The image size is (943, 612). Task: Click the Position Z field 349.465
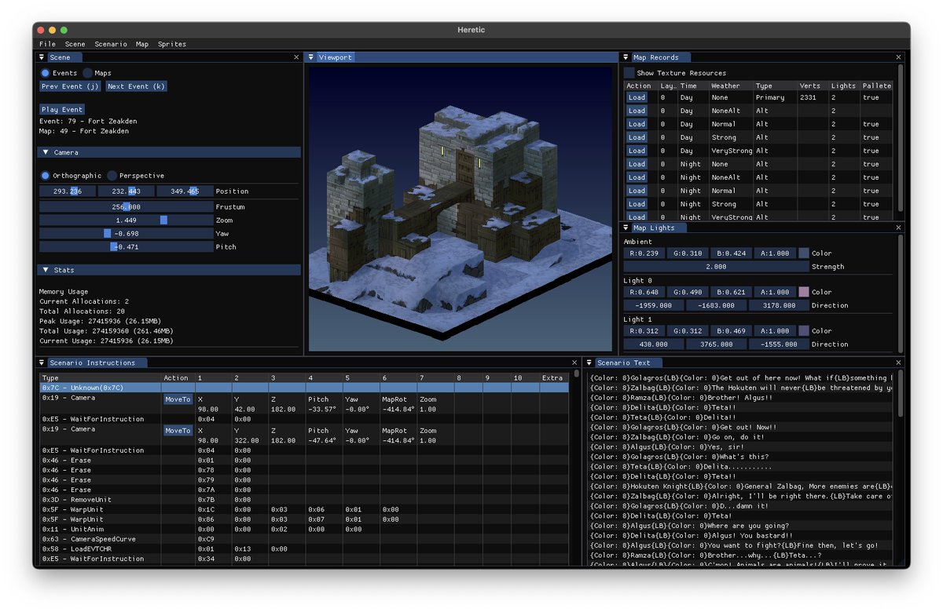tap(185, 191)
